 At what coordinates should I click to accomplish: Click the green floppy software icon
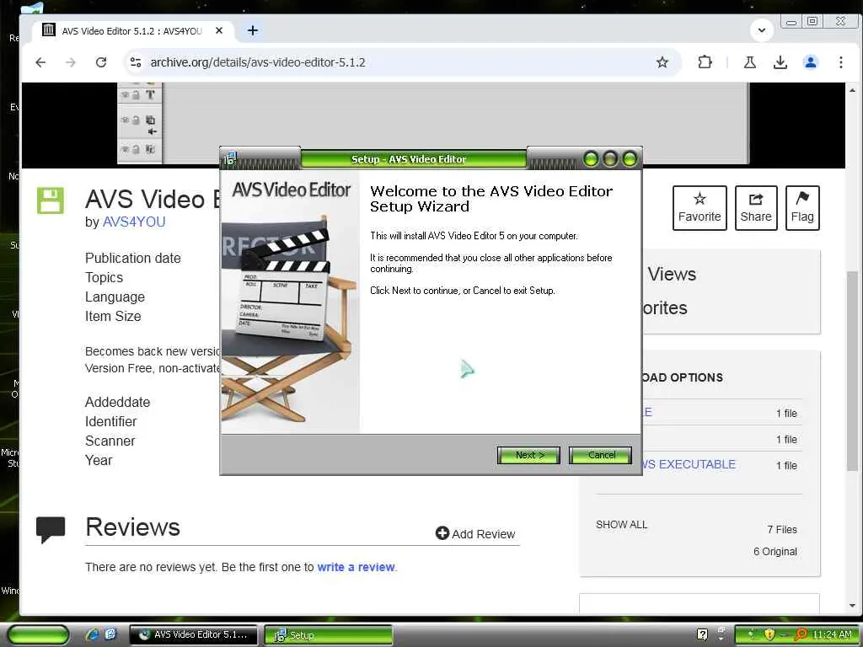coord(50,201)
